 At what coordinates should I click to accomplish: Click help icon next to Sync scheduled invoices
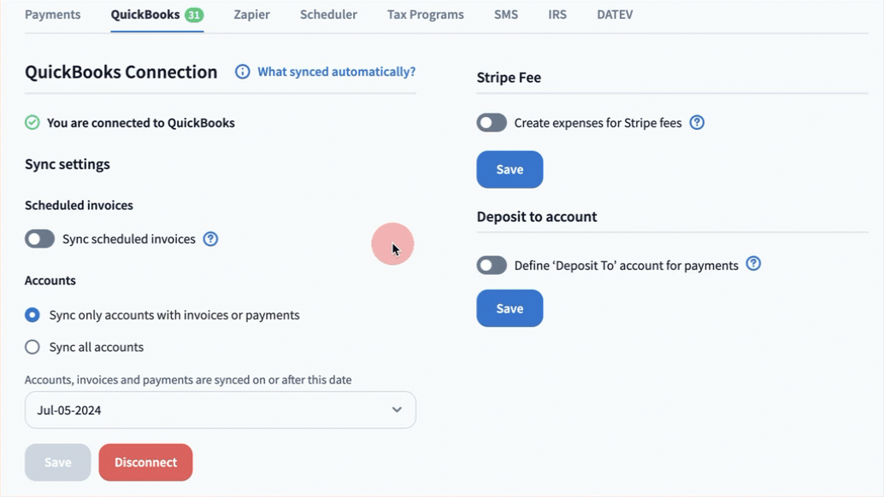(x=210, y=239)
